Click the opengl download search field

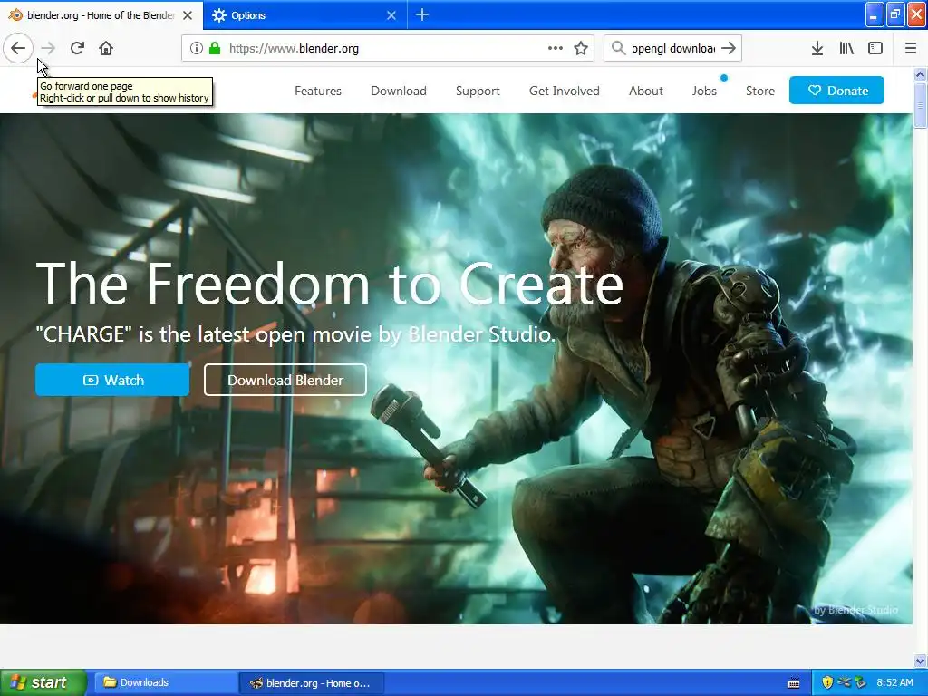673,49
